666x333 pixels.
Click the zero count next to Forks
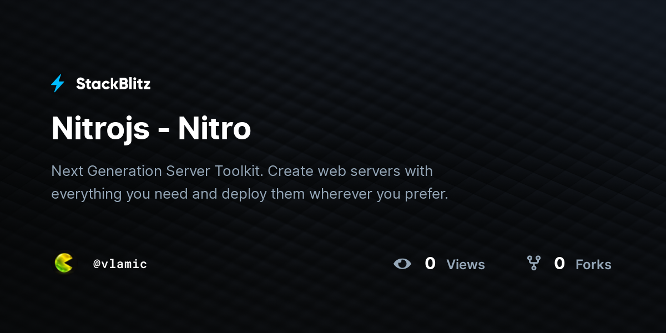pos(559,264)
